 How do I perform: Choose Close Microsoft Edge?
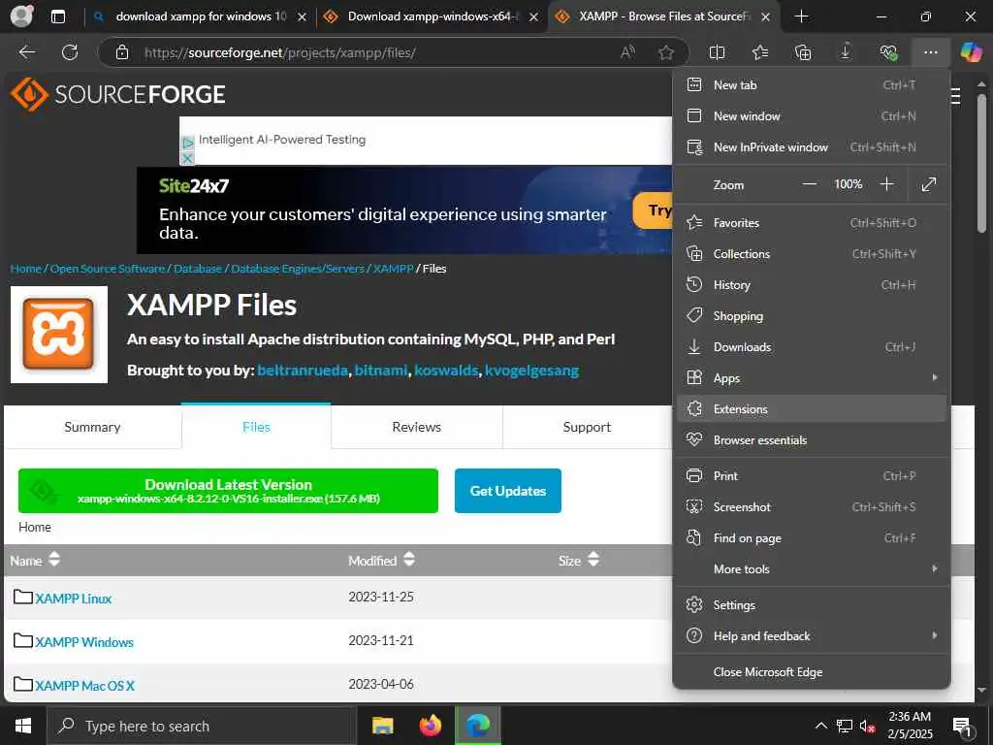(812, 672)
